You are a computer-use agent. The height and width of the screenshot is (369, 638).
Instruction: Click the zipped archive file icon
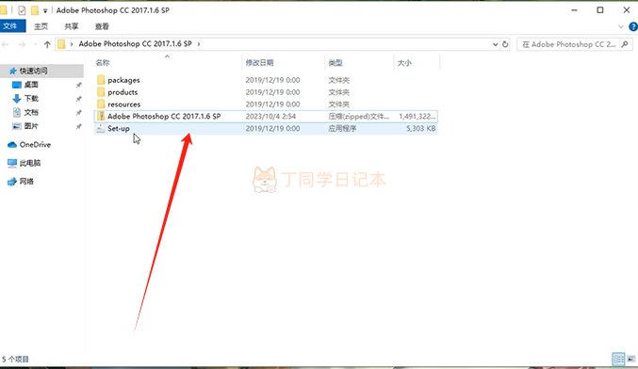[101, 116]
